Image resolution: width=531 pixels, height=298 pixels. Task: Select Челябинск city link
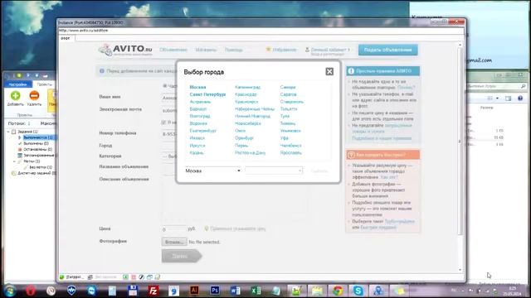(291, 146)
